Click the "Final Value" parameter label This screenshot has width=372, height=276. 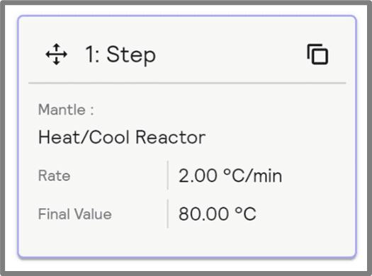[x=75, y=214]
